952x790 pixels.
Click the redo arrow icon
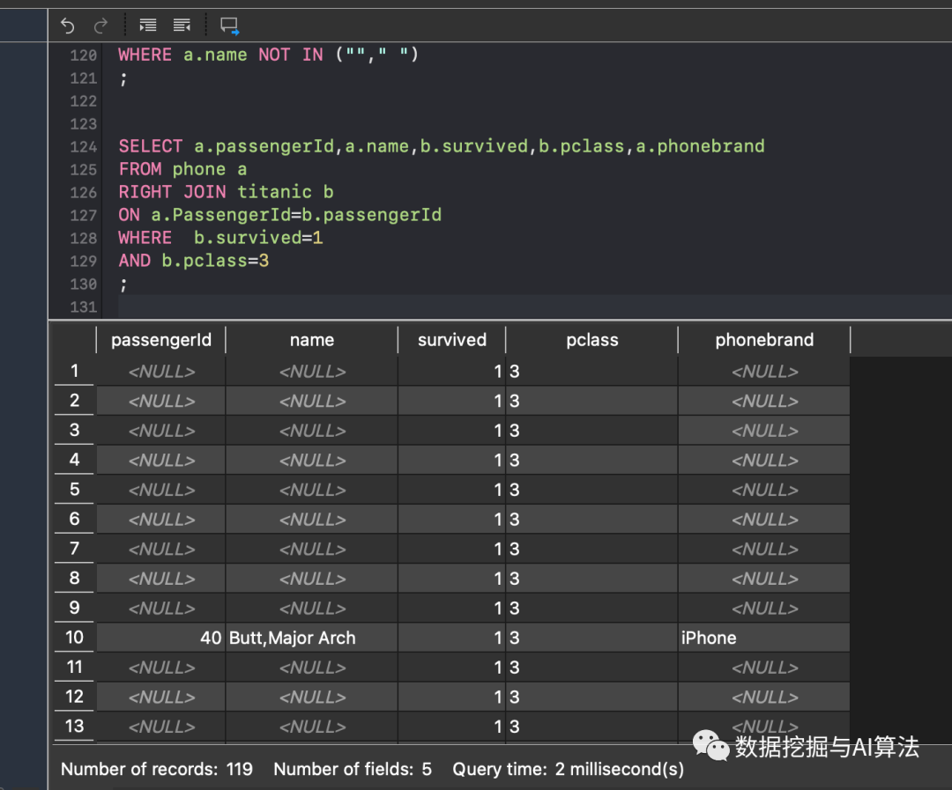(x=100, y=26)
